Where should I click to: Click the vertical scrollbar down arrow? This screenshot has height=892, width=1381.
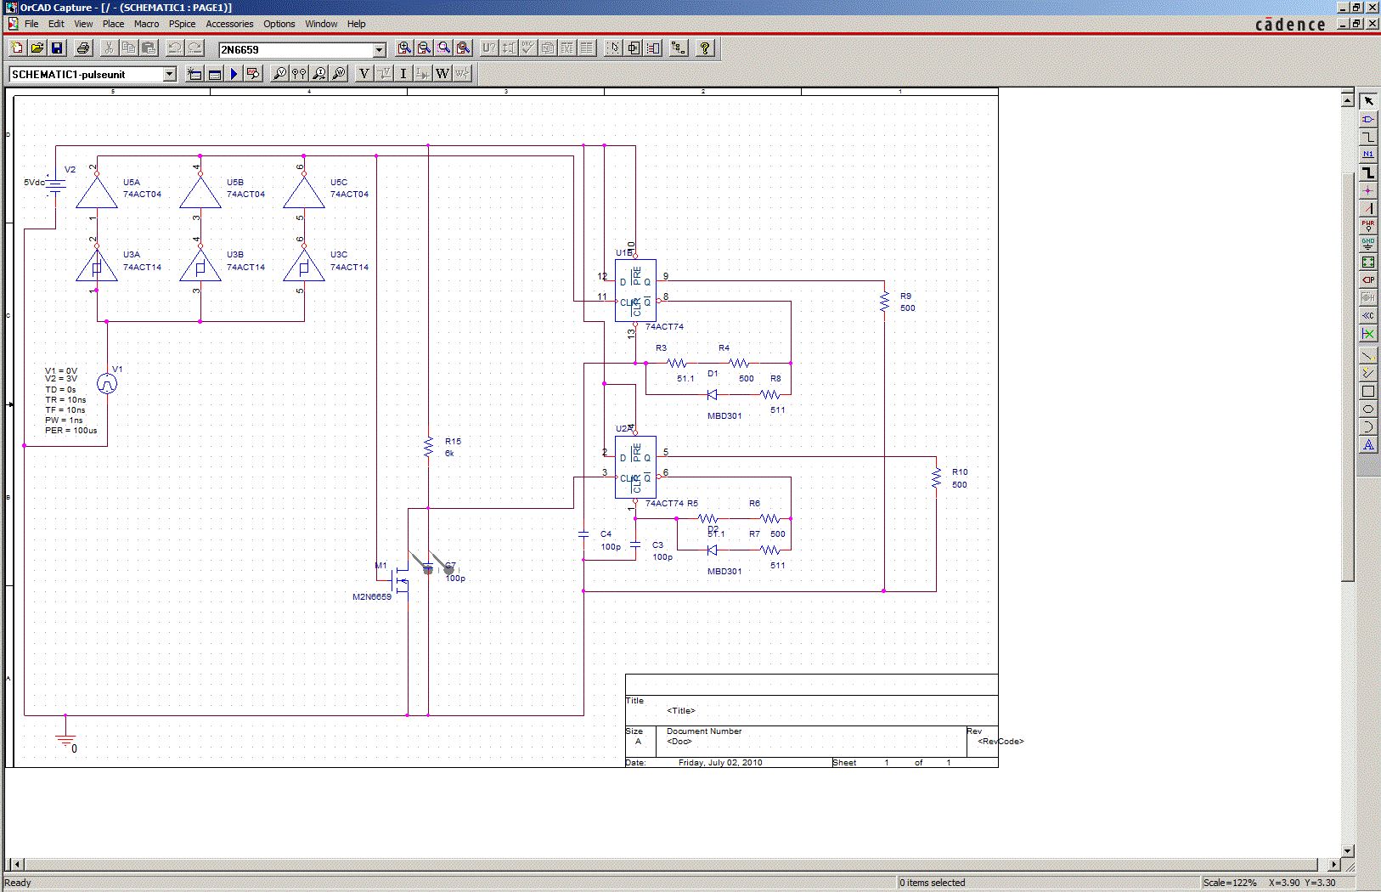pos(1347,850)
